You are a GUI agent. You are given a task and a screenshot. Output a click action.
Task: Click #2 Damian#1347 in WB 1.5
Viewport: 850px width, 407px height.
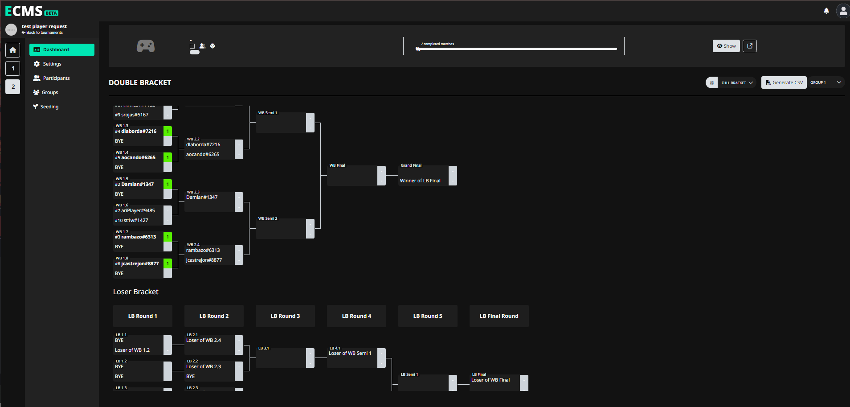tap(135, 184)
